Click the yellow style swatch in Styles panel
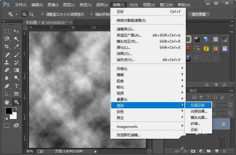Viewport: 236px width, 155px height. [206, 49]
